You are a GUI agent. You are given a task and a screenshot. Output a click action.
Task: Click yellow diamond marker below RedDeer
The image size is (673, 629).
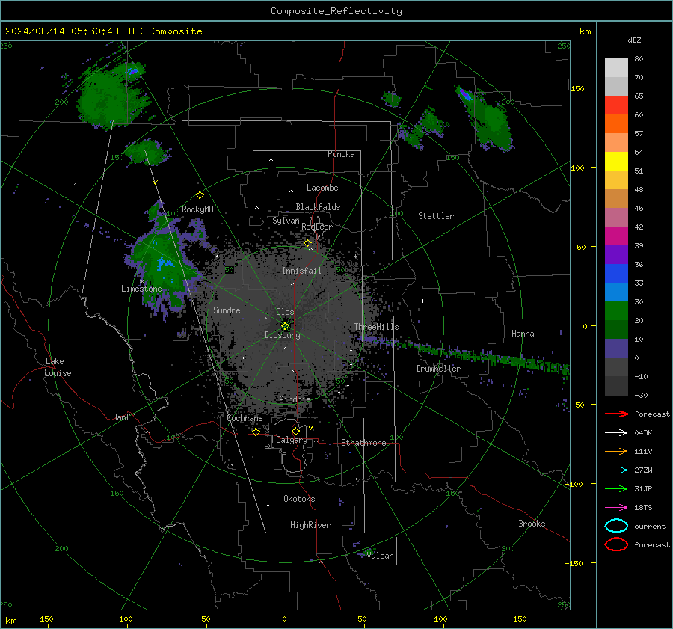pos(307,243)
